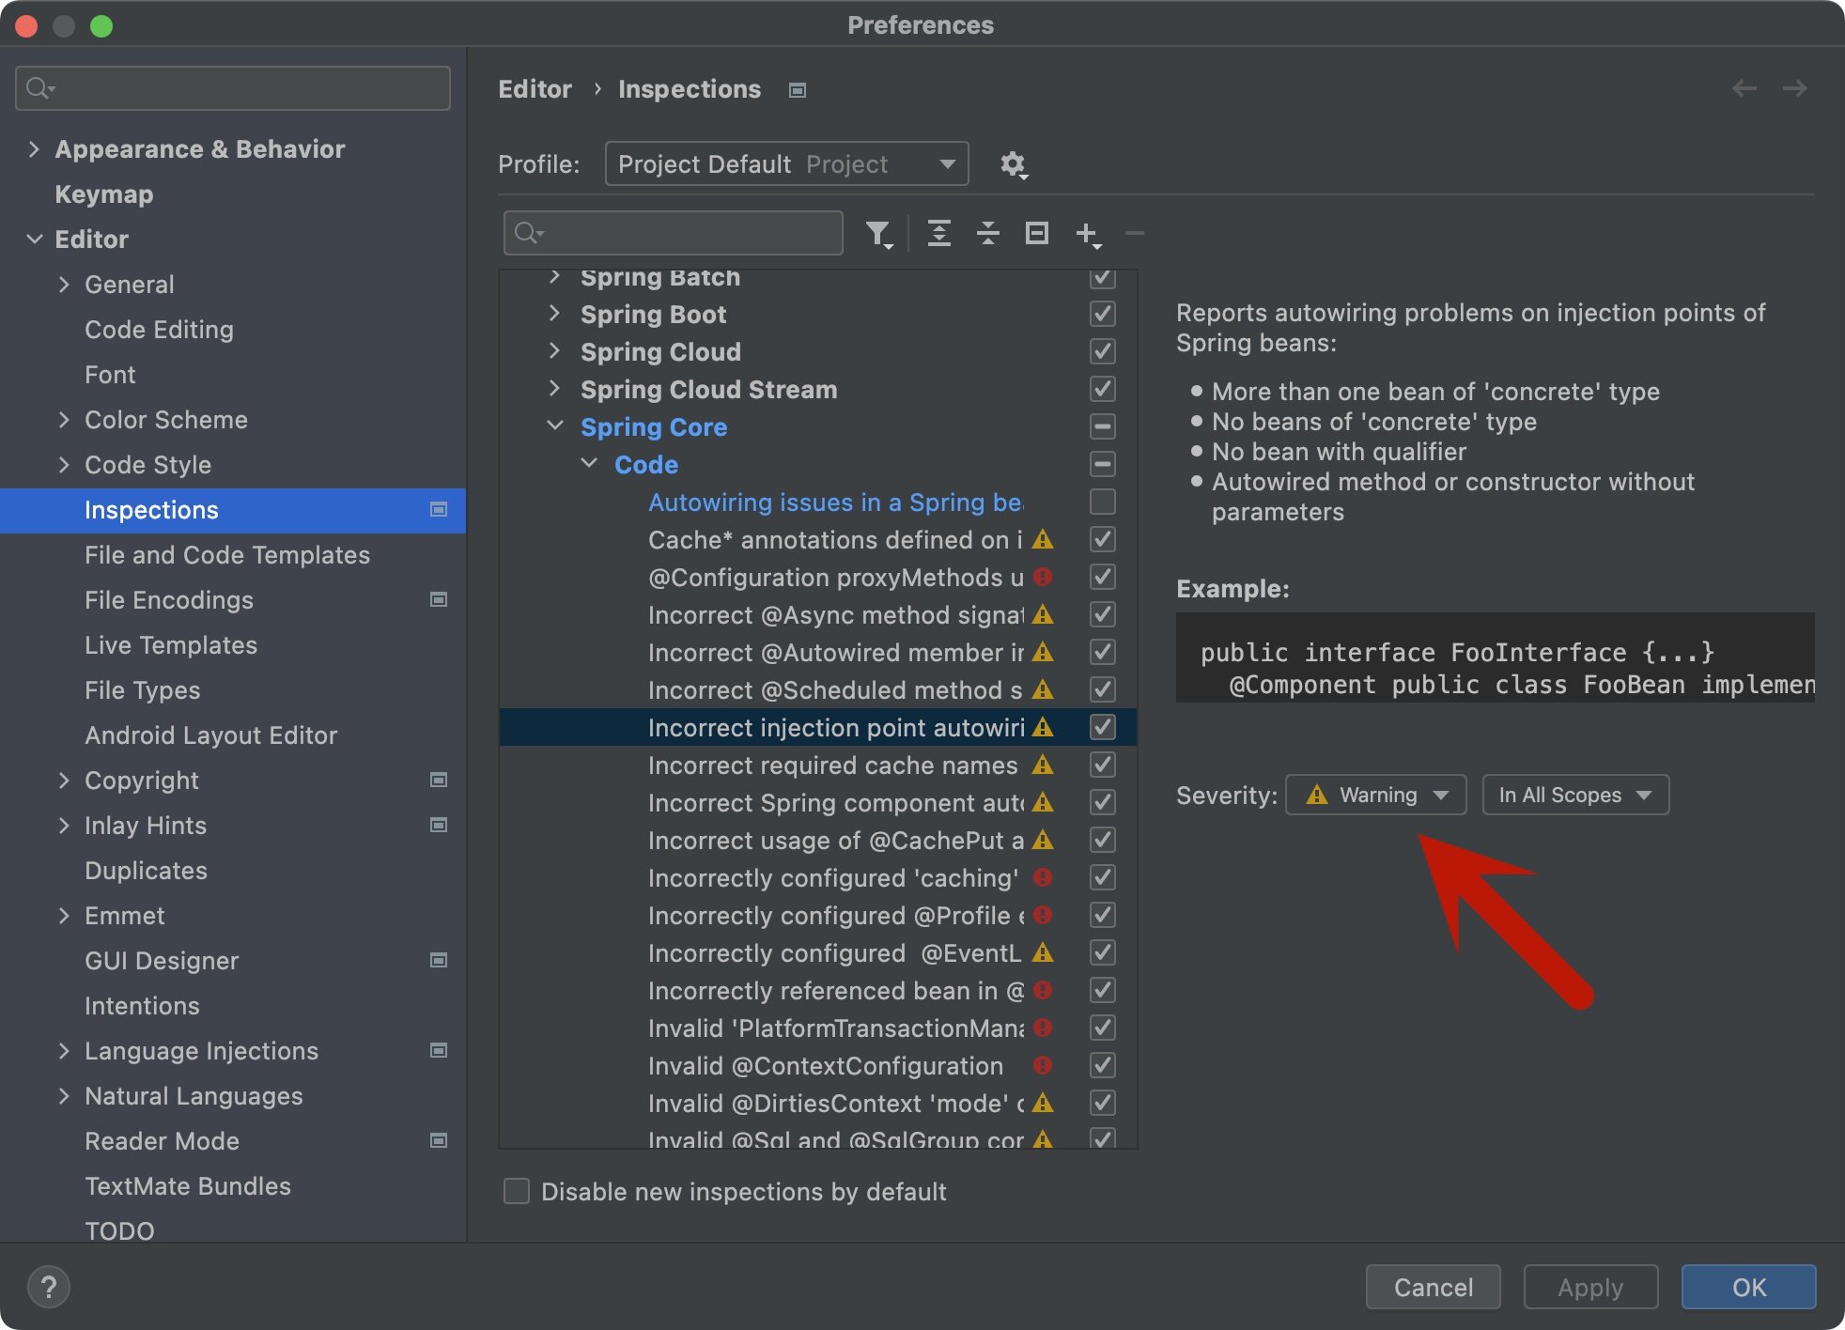This screenshot has height=1330, width=1845.
Task: Open the profile settings gear icon
Action: [x=1013, y=164]
